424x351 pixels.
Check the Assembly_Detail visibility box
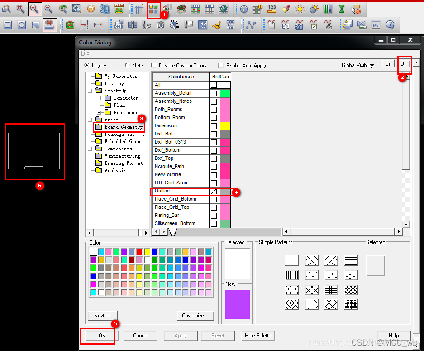(x=214, y=93)
